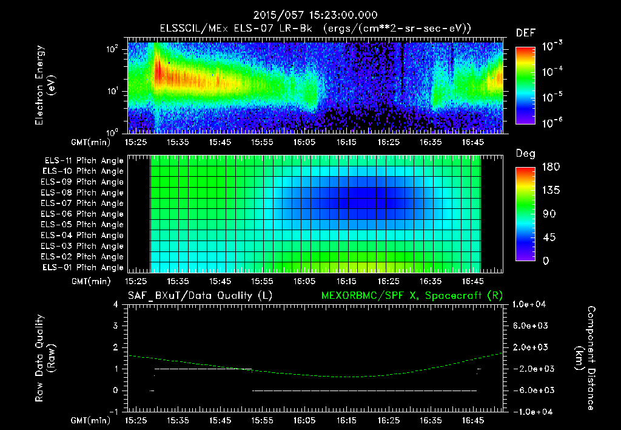Screen dimensions: 621x430
Task: Select the ELS-09 Pitch Angle row label
Action: coord(82,182)
